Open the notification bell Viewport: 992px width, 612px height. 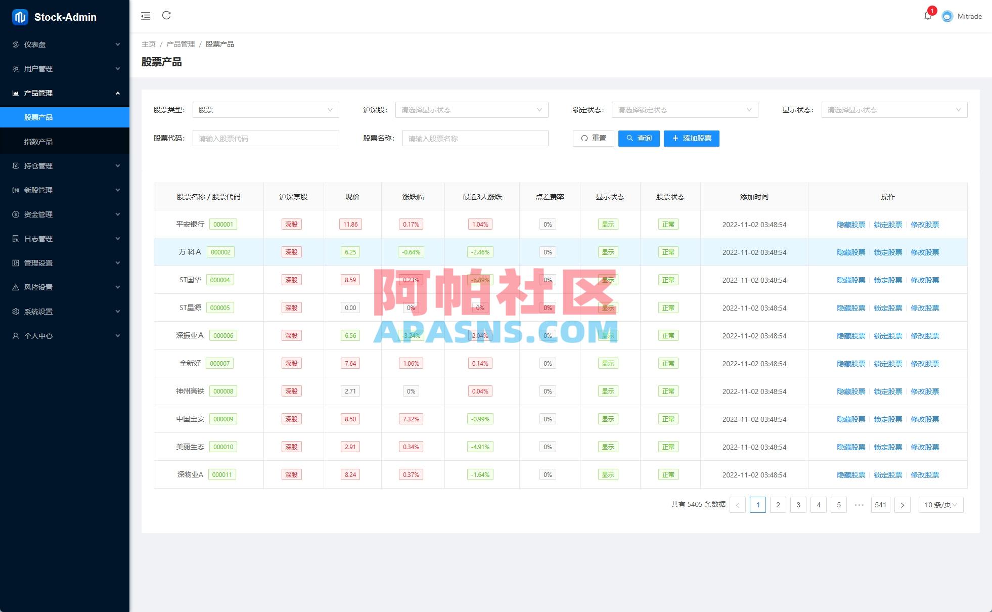[927, 15]
